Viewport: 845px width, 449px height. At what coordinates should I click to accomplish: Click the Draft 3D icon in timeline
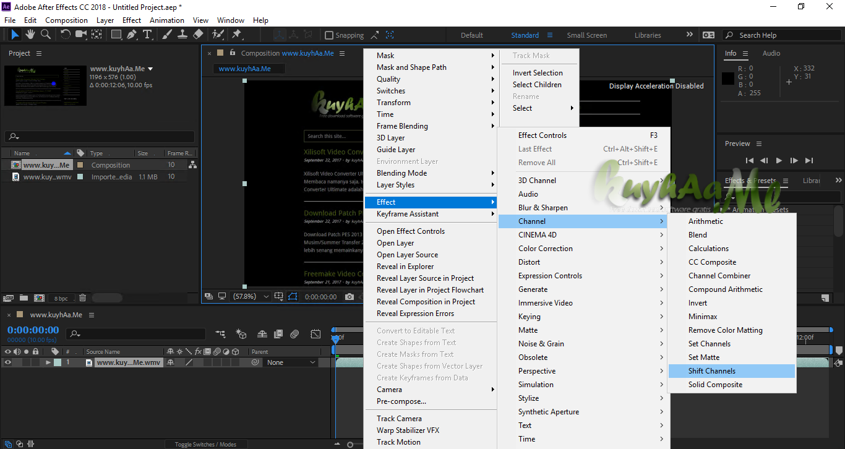click(241, 334)
